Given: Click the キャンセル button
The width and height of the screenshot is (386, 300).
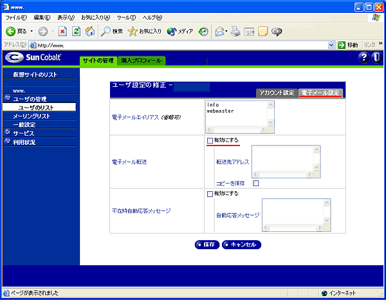Looking at the screenshot, I should click(x=242, y=245).
